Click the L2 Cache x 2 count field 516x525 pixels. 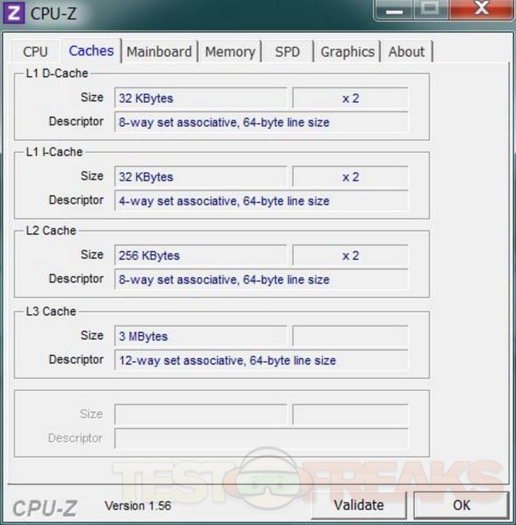pos(350,256)
